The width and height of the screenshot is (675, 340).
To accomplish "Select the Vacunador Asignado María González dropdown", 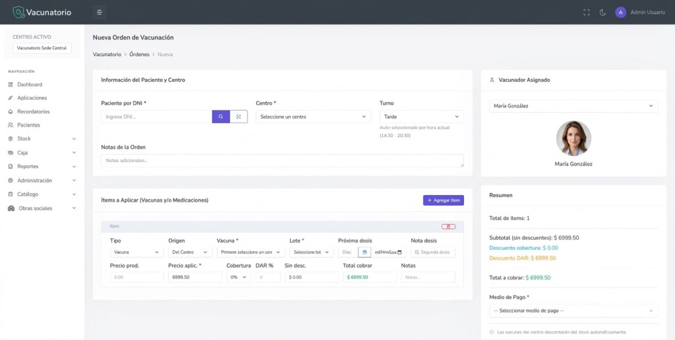I will (x=573, y=105).
